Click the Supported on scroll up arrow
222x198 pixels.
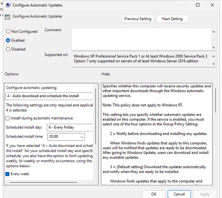[214, 57]
